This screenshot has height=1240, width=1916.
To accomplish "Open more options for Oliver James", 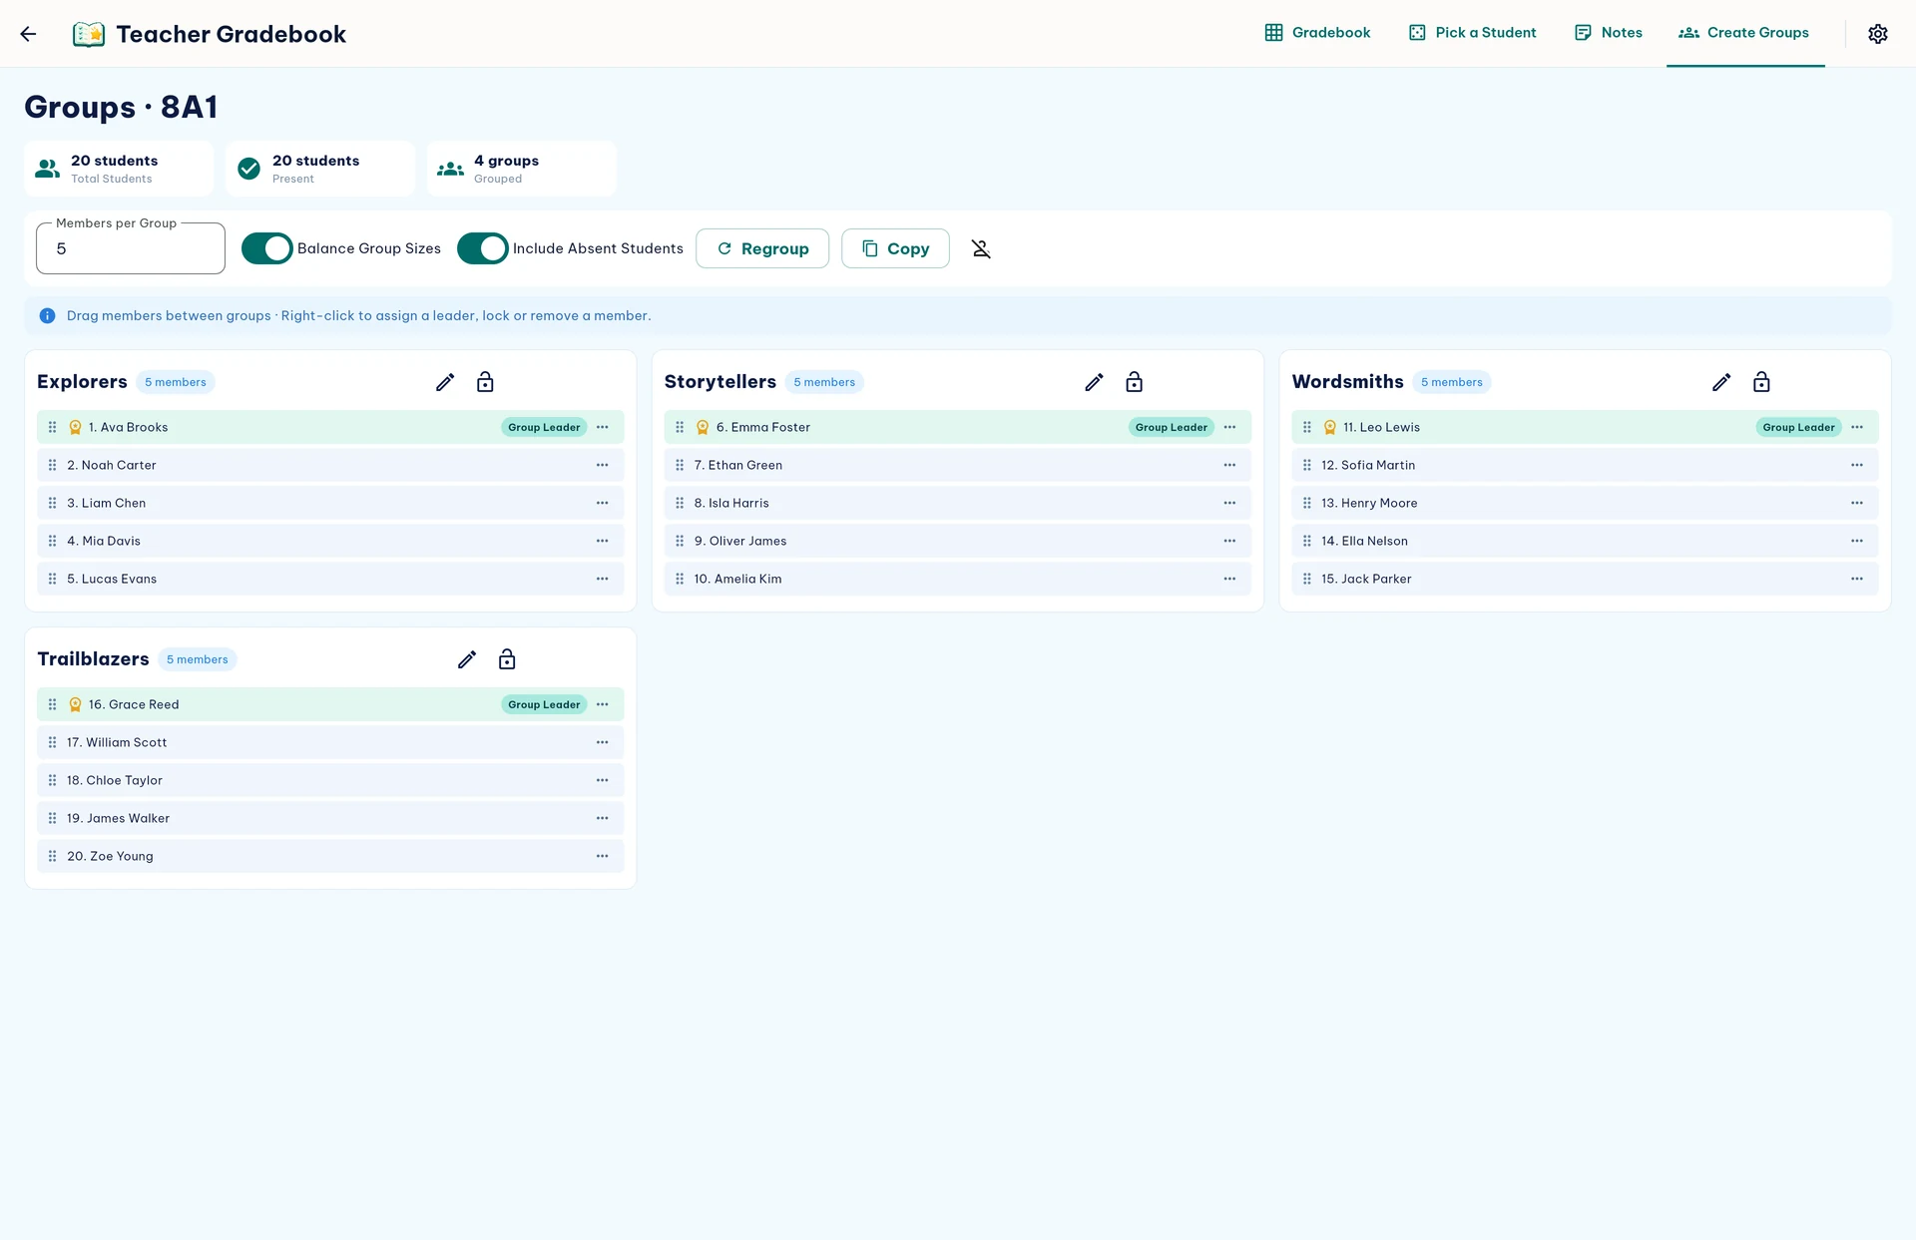I will (x=1229, y=541).
